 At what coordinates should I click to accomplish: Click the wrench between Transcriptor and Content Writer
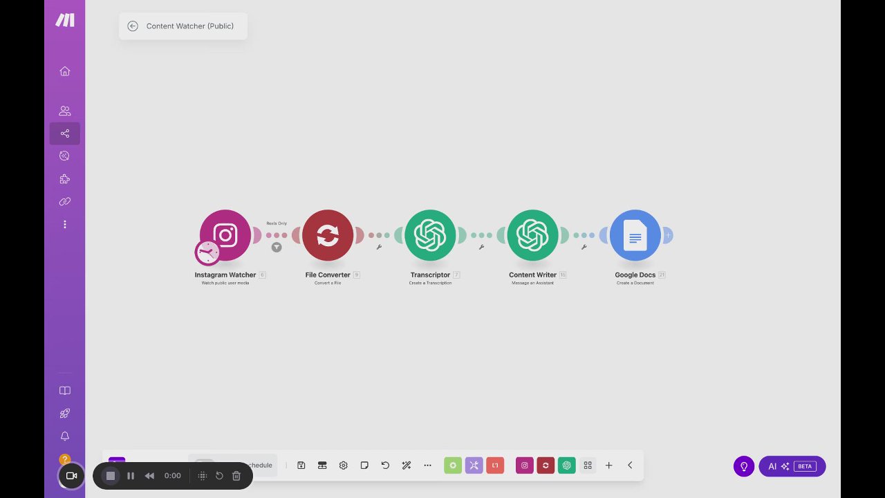point(481,247)
